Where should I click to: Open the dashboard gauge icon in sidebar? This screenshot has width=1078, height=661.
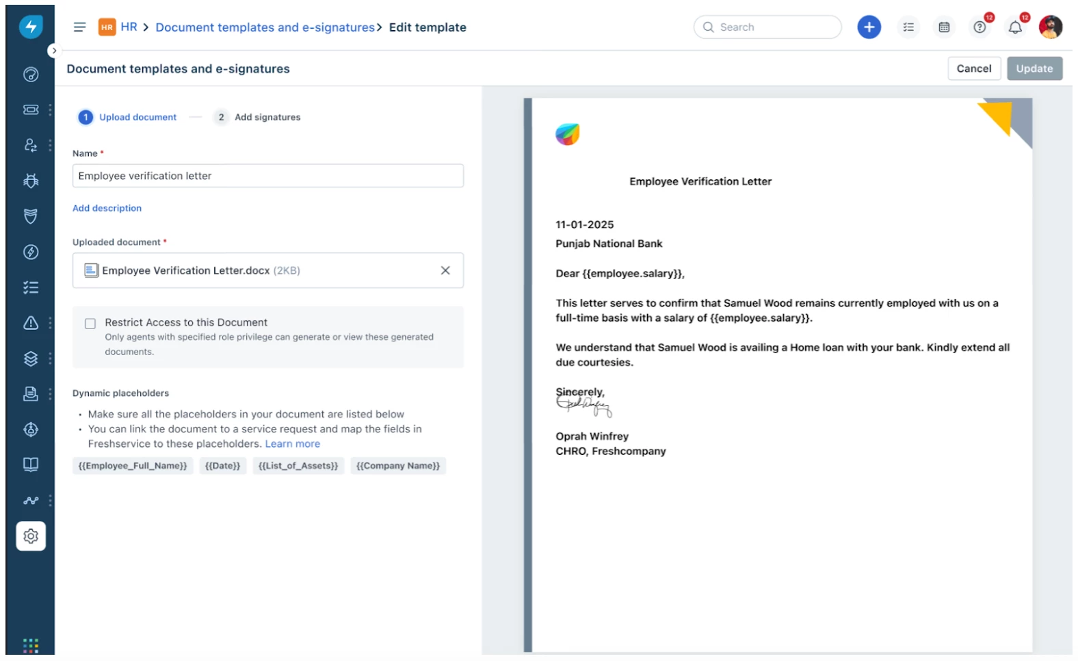tap(31, 75)
